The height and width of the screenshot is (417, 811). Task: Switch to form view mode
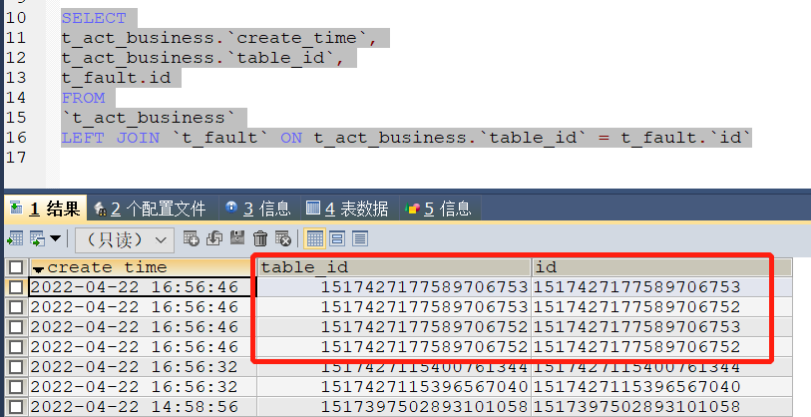(x=337, y=238)
